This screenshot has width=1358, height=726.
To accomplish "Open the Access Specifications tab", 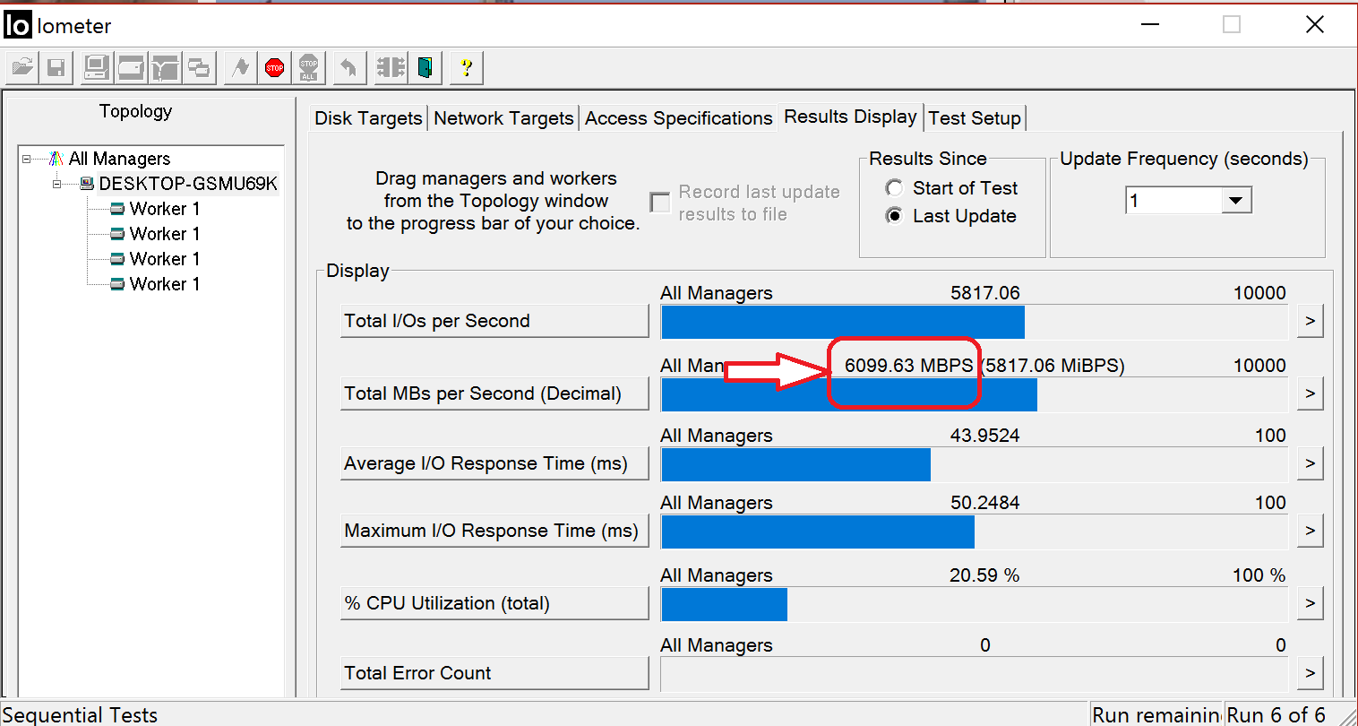I will 678,118.
